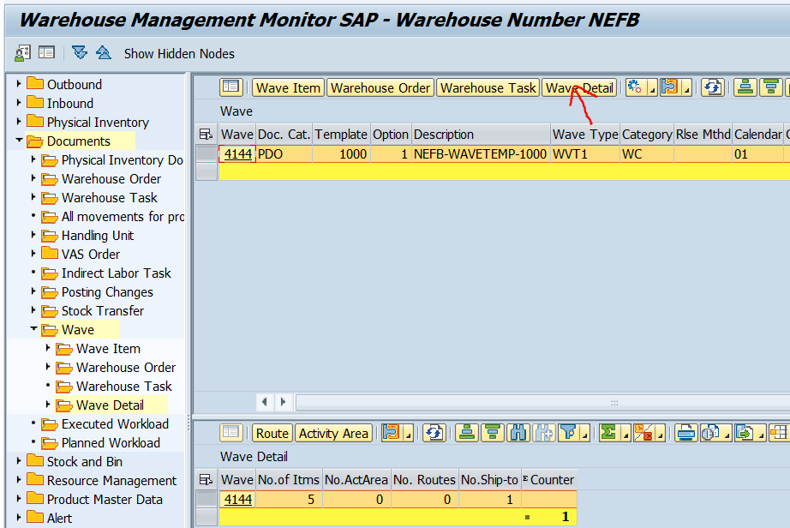This screenshot has width=790, height=528.
Task: Open the Total sigma dropdown arrow
Action: 625,433
